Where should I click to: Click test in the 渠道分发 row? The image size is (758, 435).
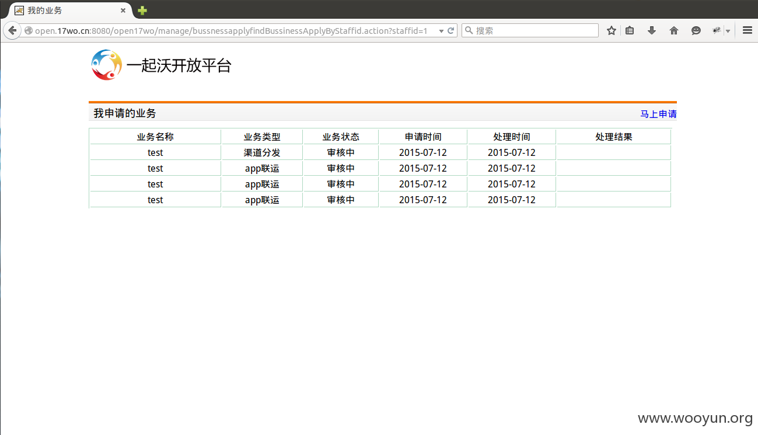(x=155, y=152)
